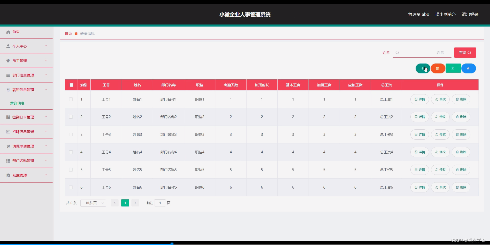Select 薪资信息 from the sidebar

pos(17,103)
